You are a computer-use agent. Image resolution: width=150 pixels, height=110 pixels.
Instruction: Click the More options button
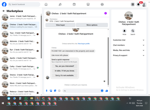click(92, 25)
